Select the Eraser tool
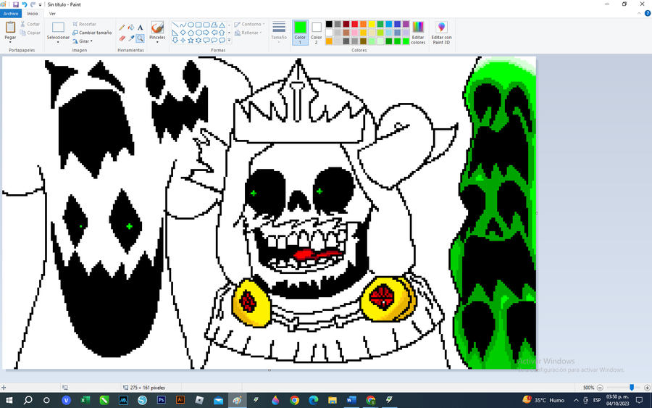 (x=122, y=38)
